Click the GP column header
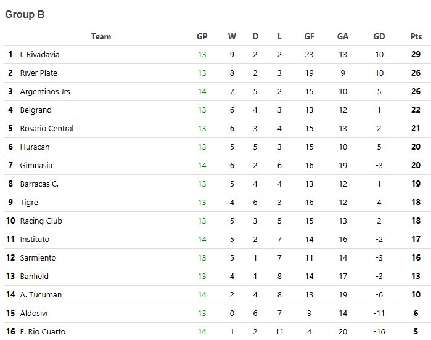Image resolution: width=431 pixels, height=340 pixels. pyautogui.click(x=202, y=36)
